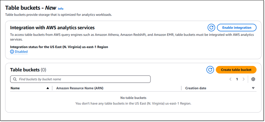
Task: Click the divider between Name and ARN columns
Action: point(52,88)
